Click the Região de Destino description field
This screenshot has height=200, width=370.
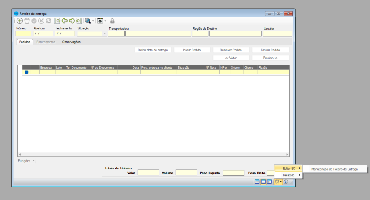point(235,34)
